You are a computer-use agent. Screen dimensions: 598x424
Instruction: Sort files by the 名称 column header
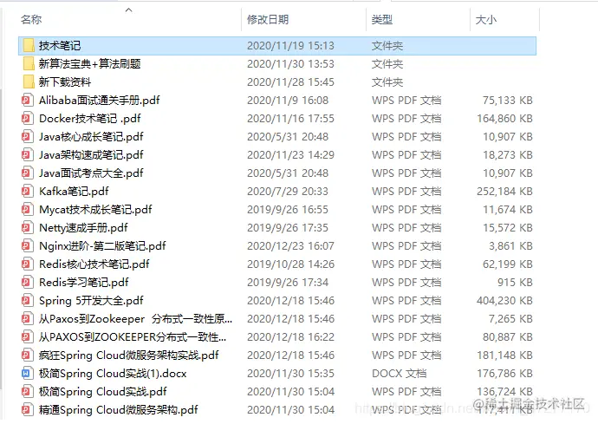(31, 19)
